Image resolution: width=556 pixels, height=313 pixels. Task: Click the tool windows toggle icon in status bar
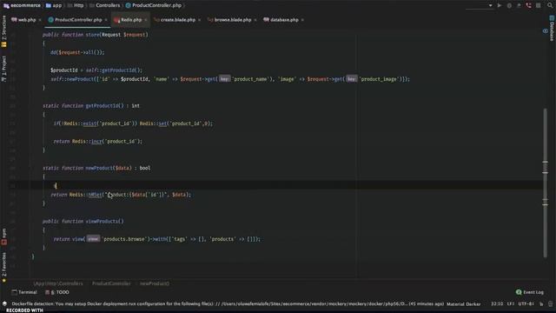4,303
